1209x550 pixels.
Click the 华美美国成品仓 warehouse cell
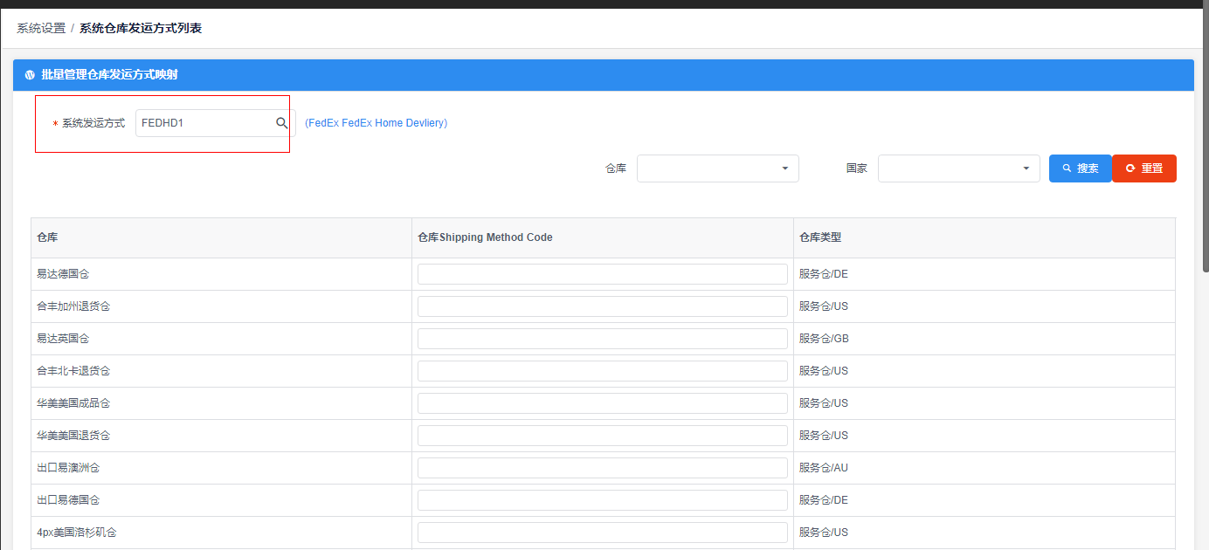click(x=221, y=403)
